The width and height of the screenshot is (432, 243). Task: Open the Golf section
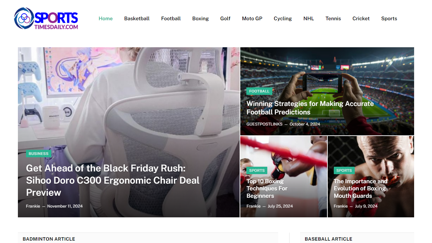point(225,19)
